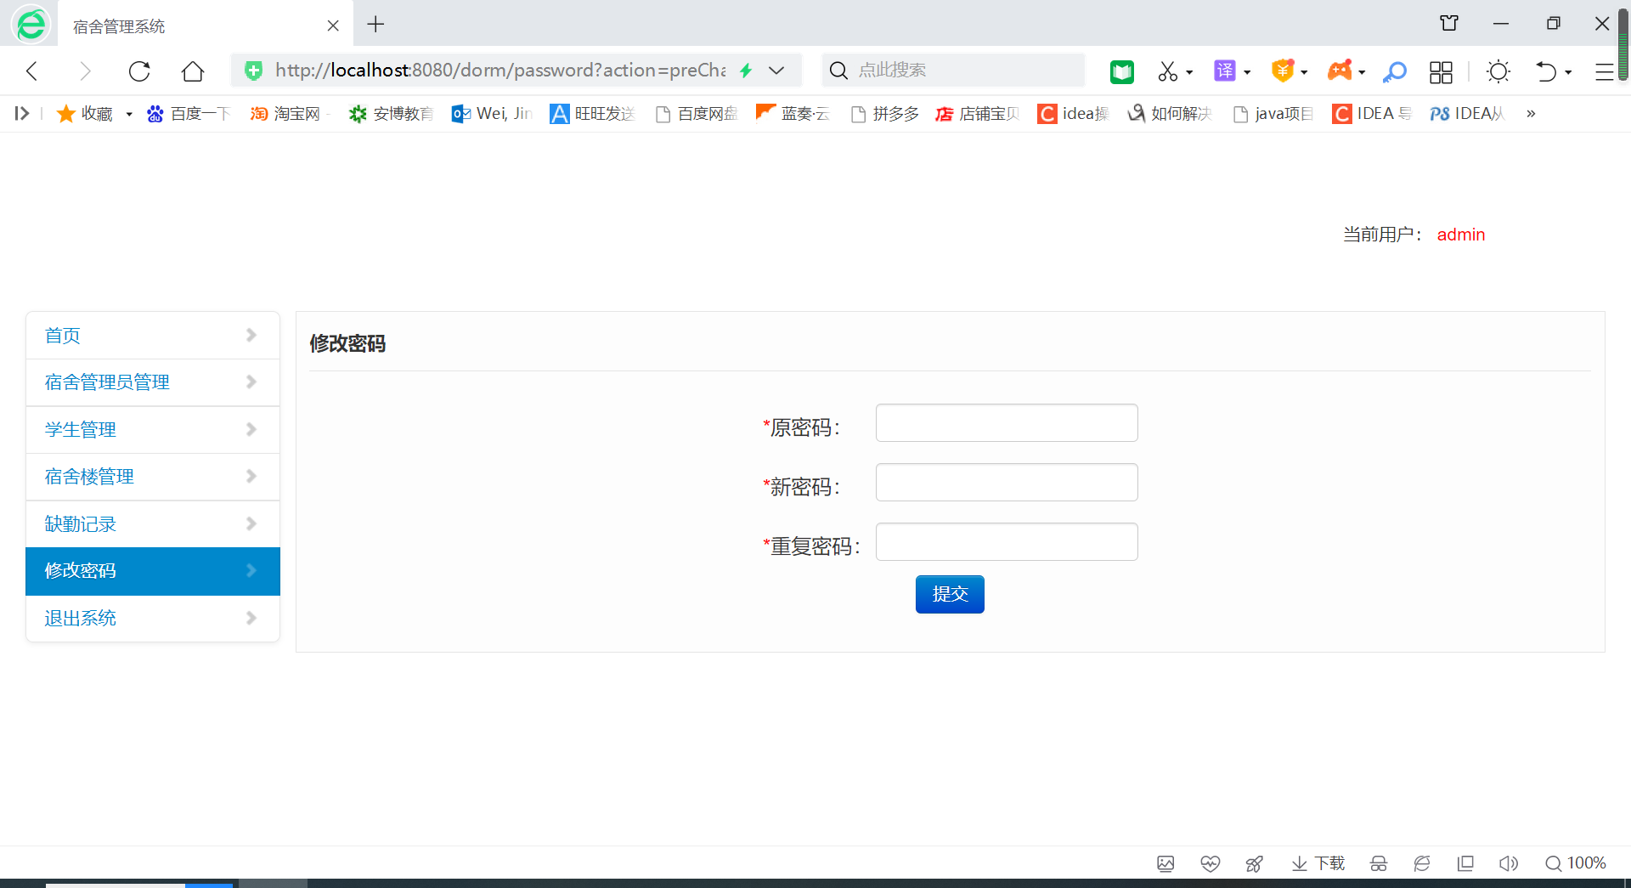The height and width of the screenshot is (888, 1631).
Task: Open the purple translate icon
Action: (x=1225, y=71)
